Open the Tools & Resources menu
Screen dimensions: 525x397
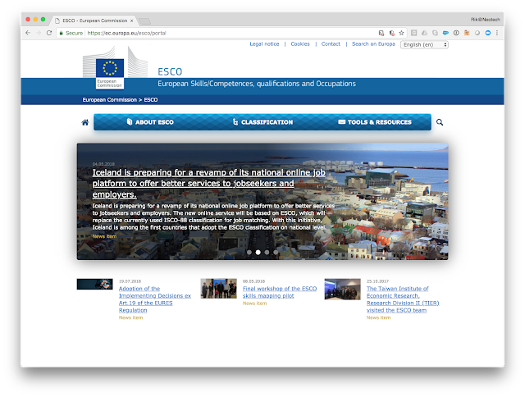point(375,122)
